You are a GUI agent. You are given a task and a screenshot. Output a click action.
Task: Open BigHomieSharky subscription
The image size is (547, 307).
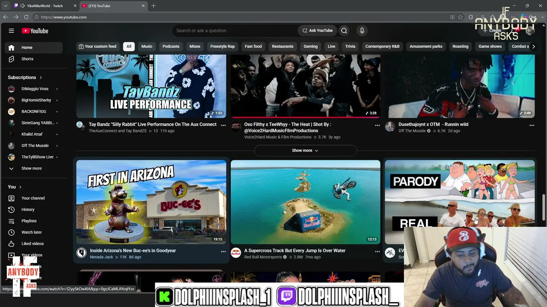pos(34,100)
